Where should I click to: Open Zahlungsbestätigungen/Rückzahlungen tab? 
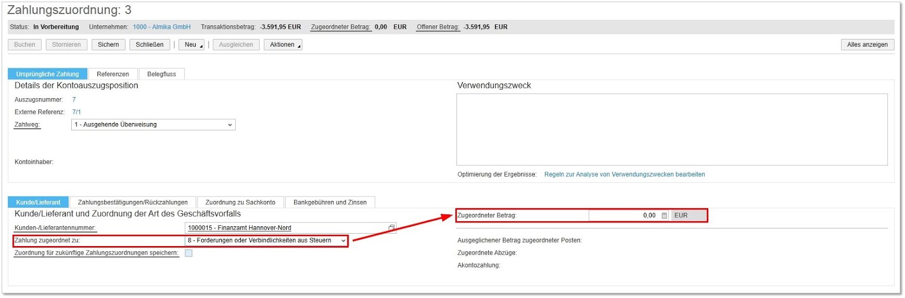pyautogui.click(x=133, y=202)
